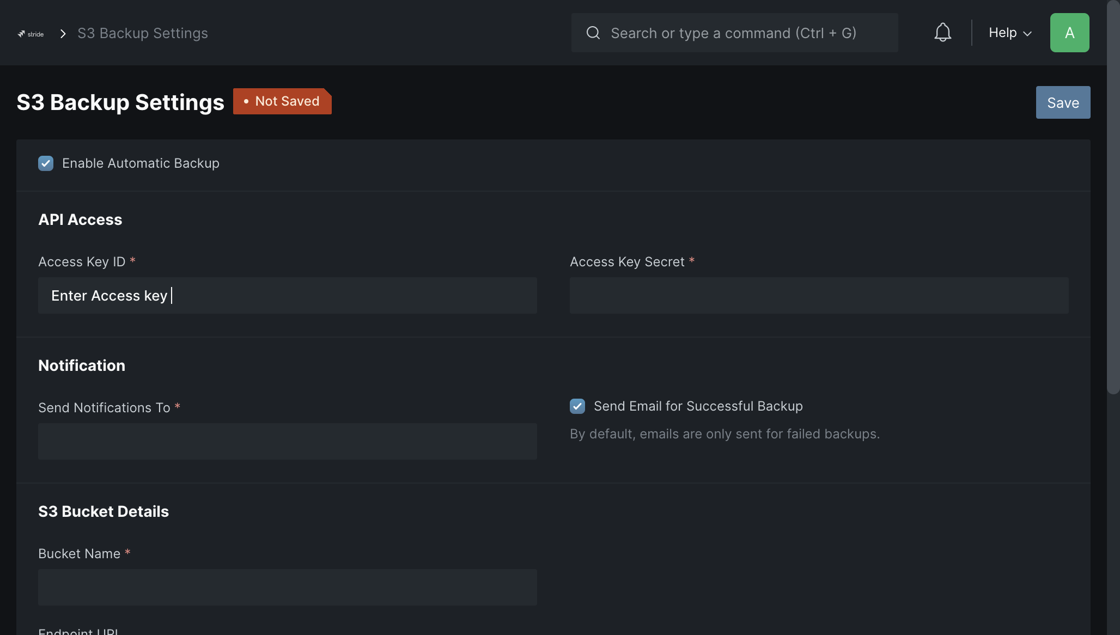Image resolution: width=1120 pixels, height=635 pixels.
Task: Click the page vertical scrollbar
Action: pos(1113,197)
